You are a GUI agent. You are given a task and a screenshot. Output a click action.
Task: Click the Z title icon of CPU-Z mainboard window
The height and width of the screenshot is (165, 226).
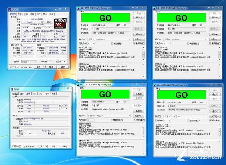(x=12, y=89)
